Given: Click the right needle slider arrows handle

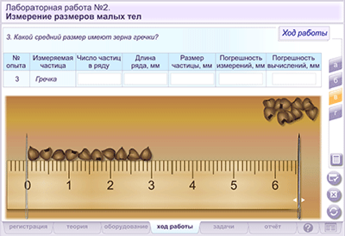Looking at the screenshot, I should pos(299,200).
